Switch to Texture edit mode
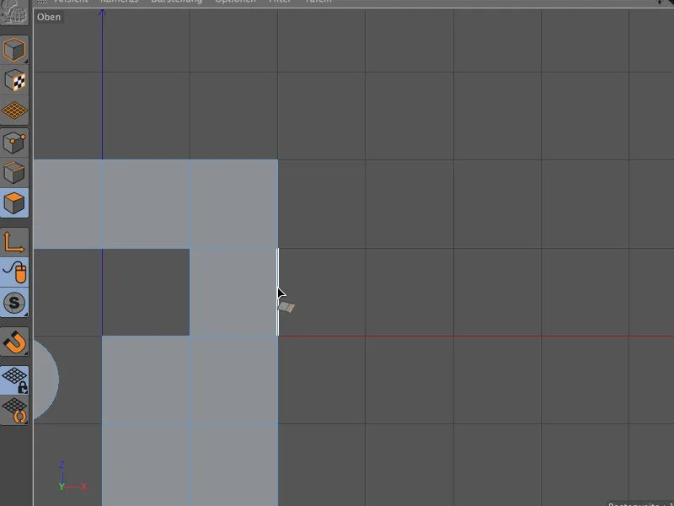 14,82
